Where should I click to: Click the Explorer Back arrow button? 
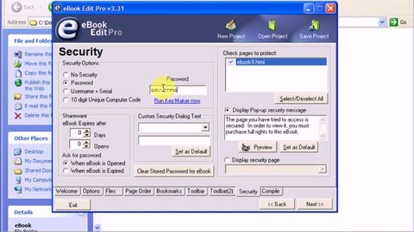pyautogui.click(x=16, y=7)
